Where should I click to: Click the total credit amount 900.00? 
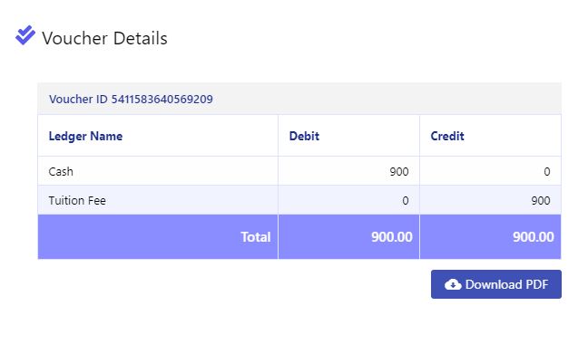[x=534, y=236]
